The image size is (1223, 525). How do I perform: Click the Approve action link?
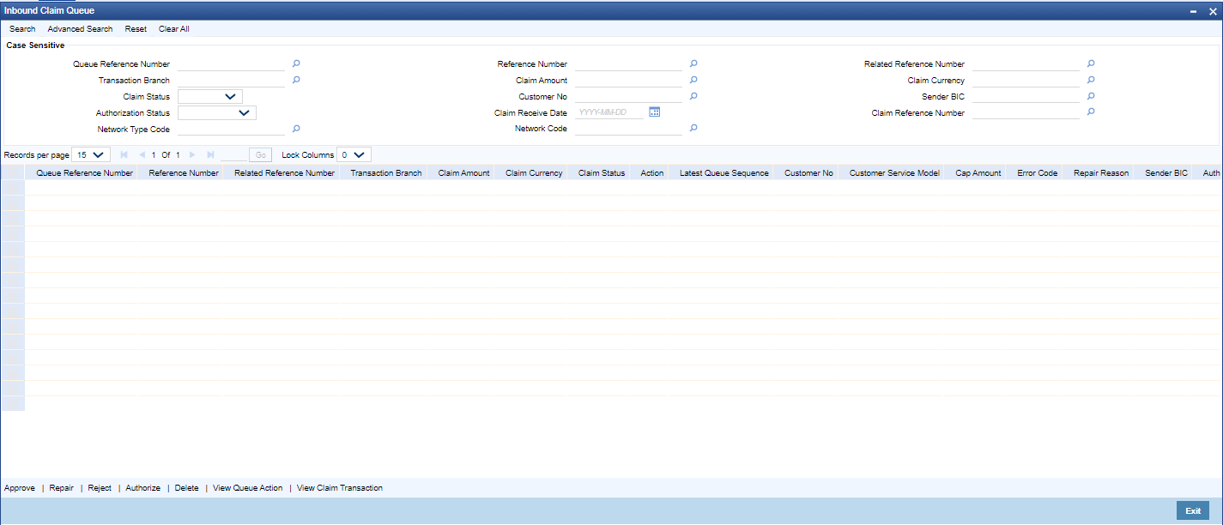(x=20, y=488)
